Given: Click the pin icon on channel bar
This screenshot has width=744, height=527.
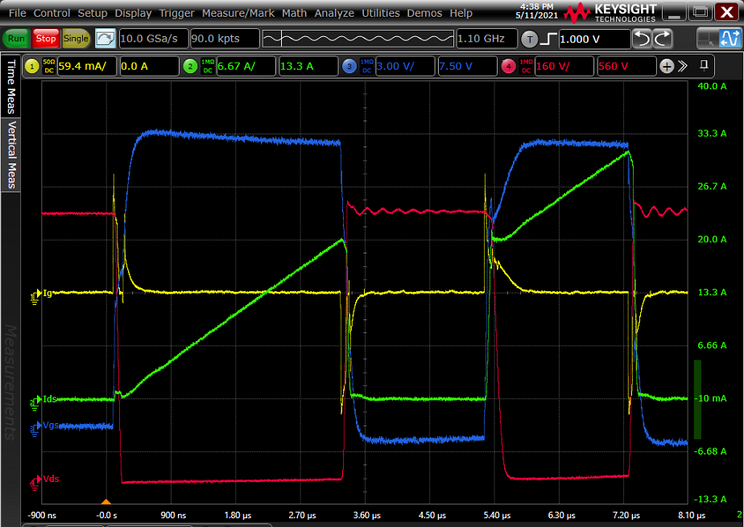Looking at the screenshot, I should pyautogui.click(x=705, y=64).
